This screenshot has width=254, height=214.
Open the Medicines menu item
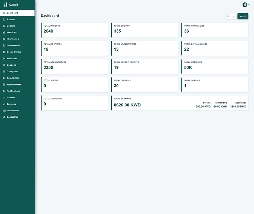coord(12,58)
